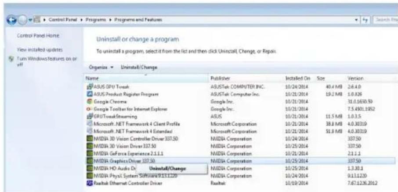Click version 9.13.1220 of NVIDIA PhysX
398x192 pixels.
pyautogui.click(x=357, y=175)
